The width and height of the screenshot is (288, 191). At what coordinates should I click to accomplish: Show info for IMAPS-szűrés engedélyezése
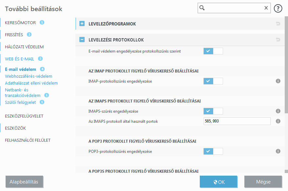(x=278, y=111)
